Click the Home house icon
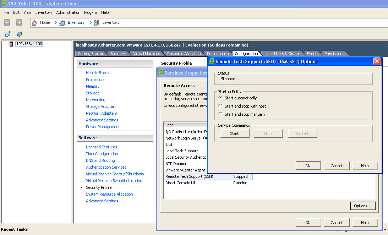This screenshot has height=235, width=388. [x=34, y=23]
